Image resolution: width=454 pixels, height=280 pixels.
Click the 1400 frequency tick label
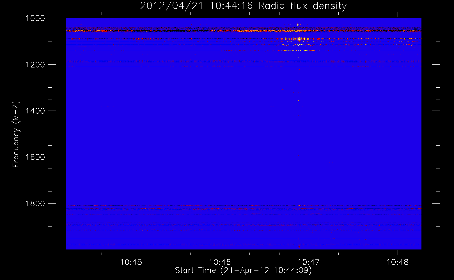35,111
